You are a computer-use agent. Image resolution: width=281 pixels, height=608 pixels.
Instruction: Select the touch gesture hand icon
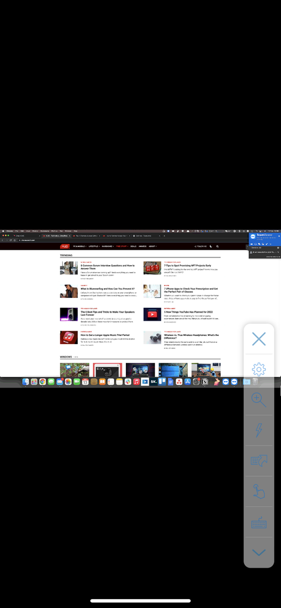[x=259, y=492]
